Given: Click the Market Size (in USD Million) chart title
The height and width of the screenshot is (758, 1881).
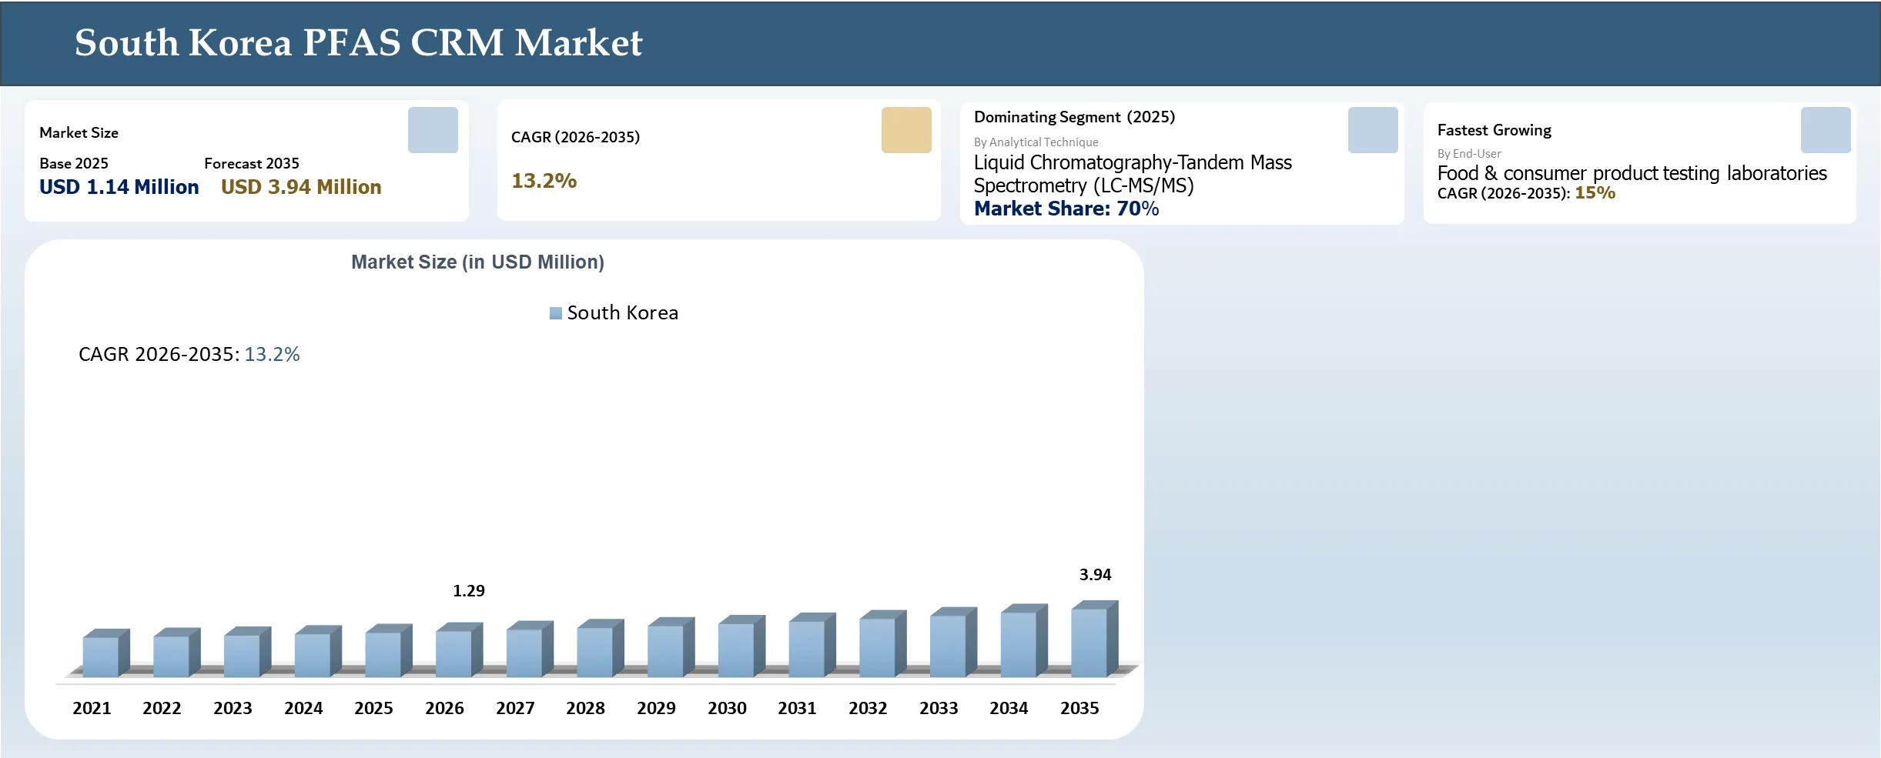Looking at the screenshot, I should tap(477, 262).
